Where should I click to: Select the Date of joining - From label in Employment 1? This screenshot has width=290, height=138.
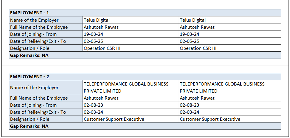pos(33,34)
